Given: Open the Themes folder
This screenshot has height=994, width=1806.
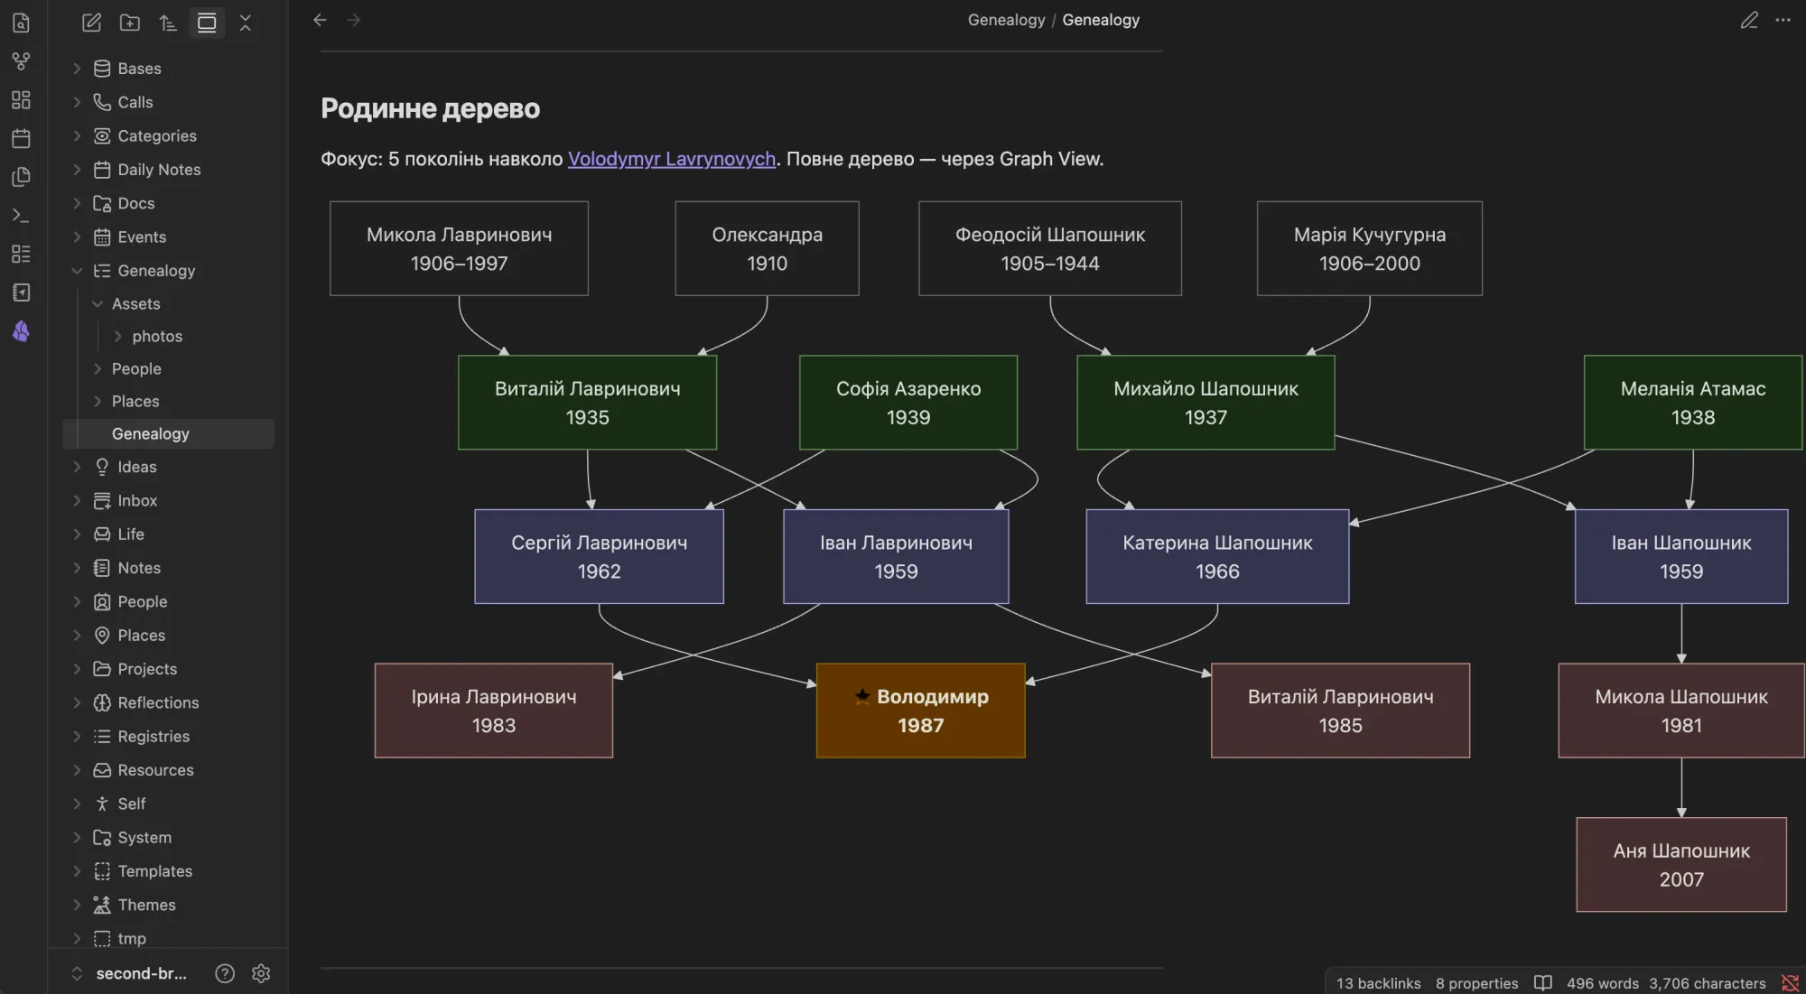Looking at the screenshot, I should pyautogui.click(x=168, y=906).
